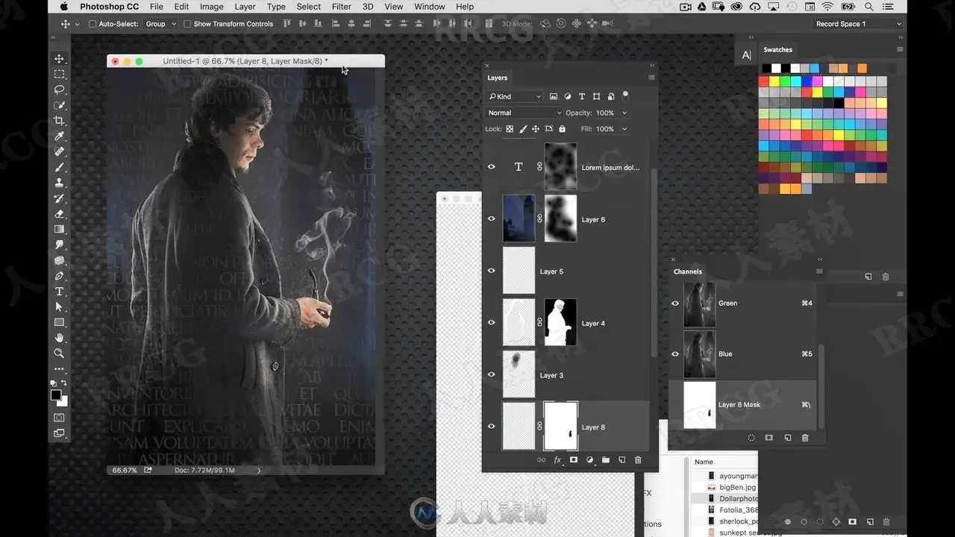The width and height of the screenshot is (955, 537).
Task: Open the File menu
Action: (156, 7)
